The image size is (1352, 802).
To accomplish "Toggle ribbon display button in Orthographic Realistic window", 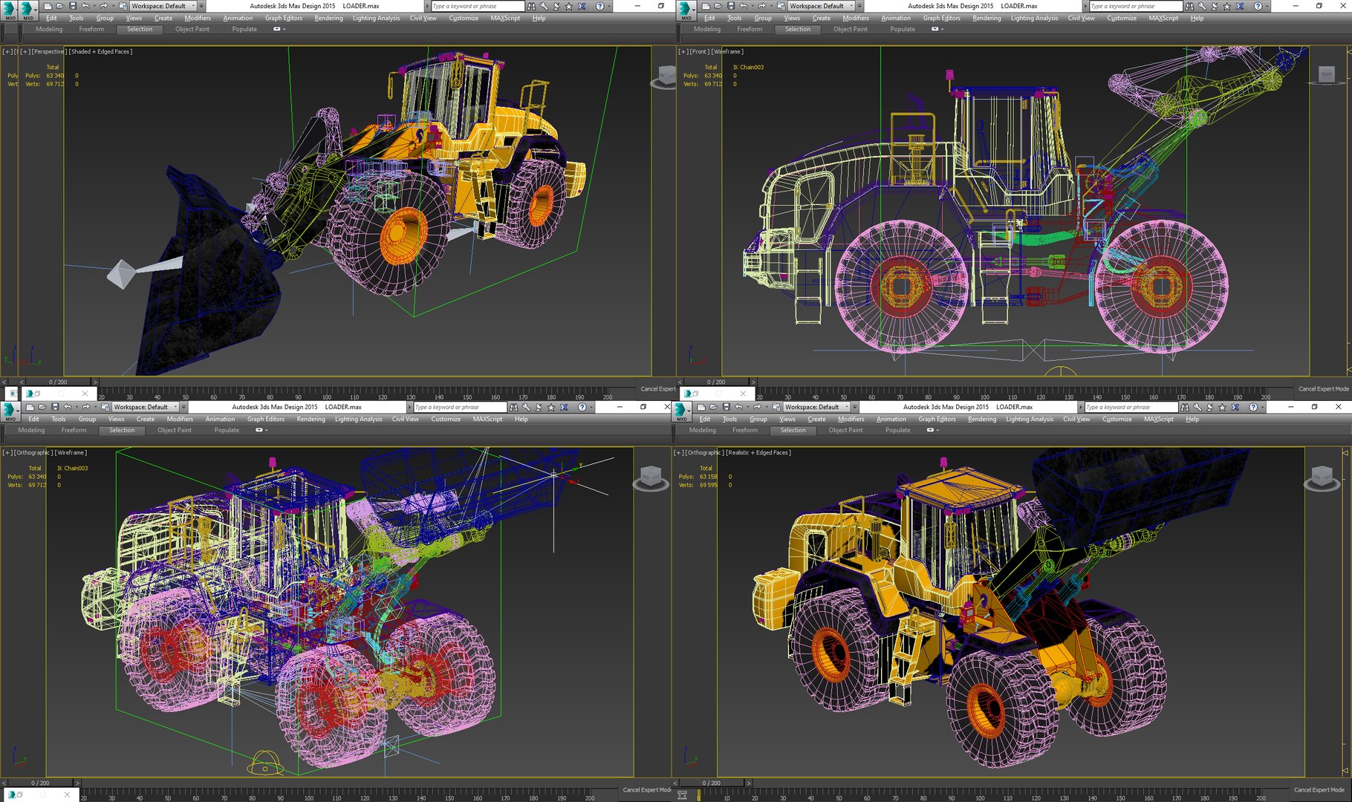I will [x=931, y=430].
